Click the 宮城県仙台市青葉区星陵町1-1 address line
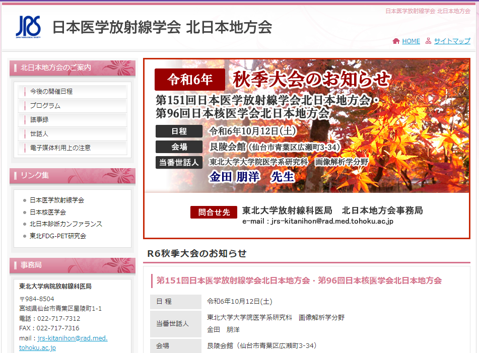 [x=60, y=309]
